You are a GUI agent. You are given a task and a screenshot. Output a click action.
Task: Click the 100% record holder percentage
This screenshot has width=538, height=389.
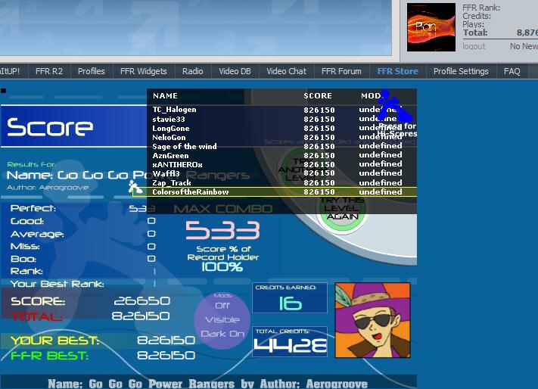pos(222,267)
